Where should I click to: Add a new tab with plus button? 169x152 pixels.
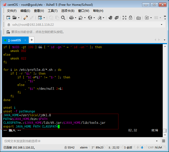pos(32,40)
